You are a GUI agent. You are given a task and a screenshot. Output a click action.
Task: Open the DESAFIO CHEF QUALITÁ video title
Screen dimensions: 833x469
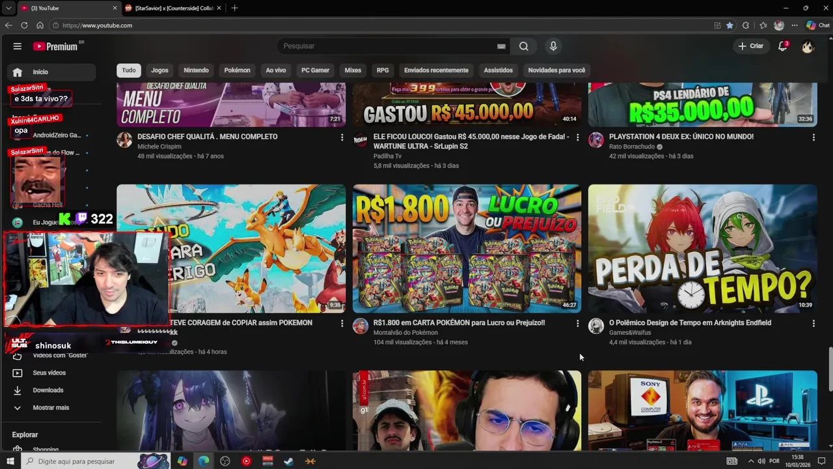click(208, 137)
